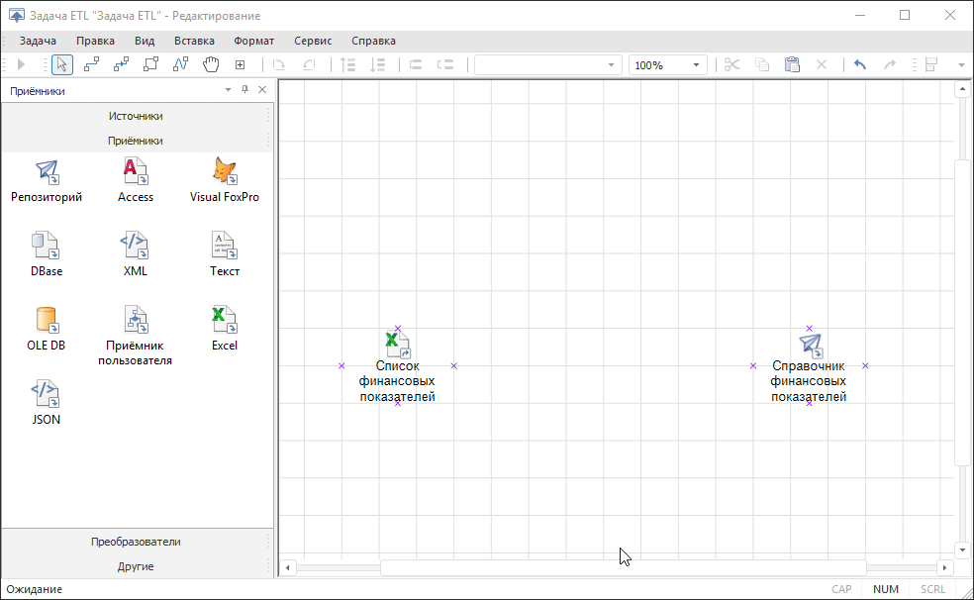Choose the JSON receiver icon
Viewport: 974px width, 600px height.
[x=47, y=394]
